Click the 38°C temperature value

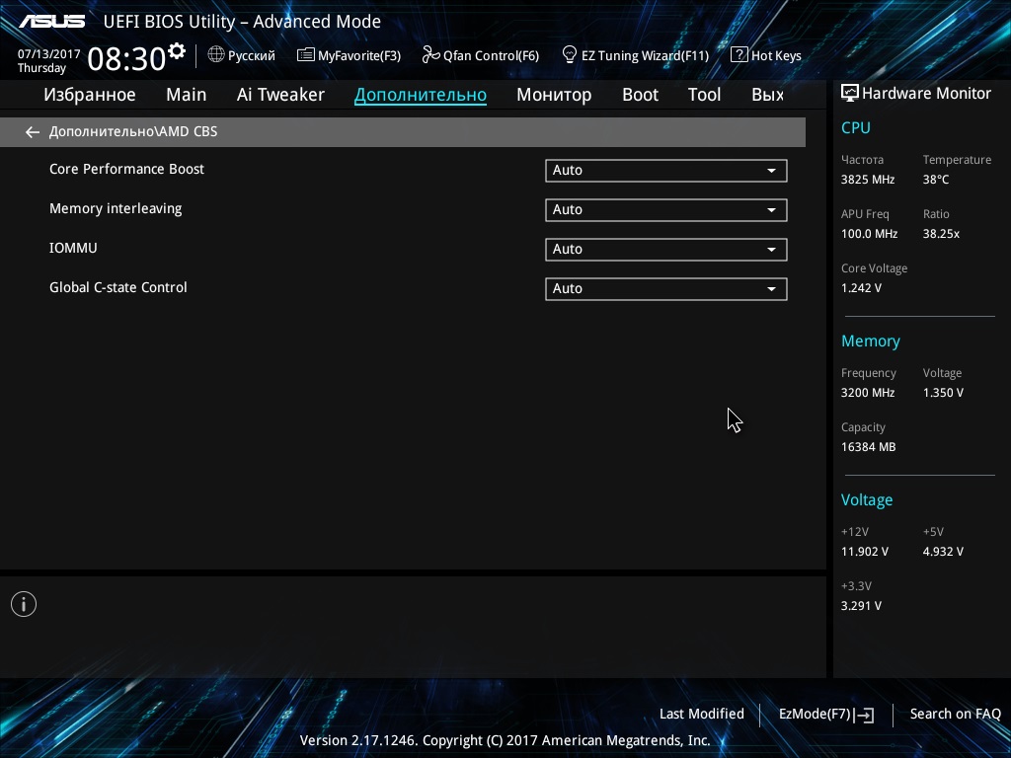coord(936,180)
